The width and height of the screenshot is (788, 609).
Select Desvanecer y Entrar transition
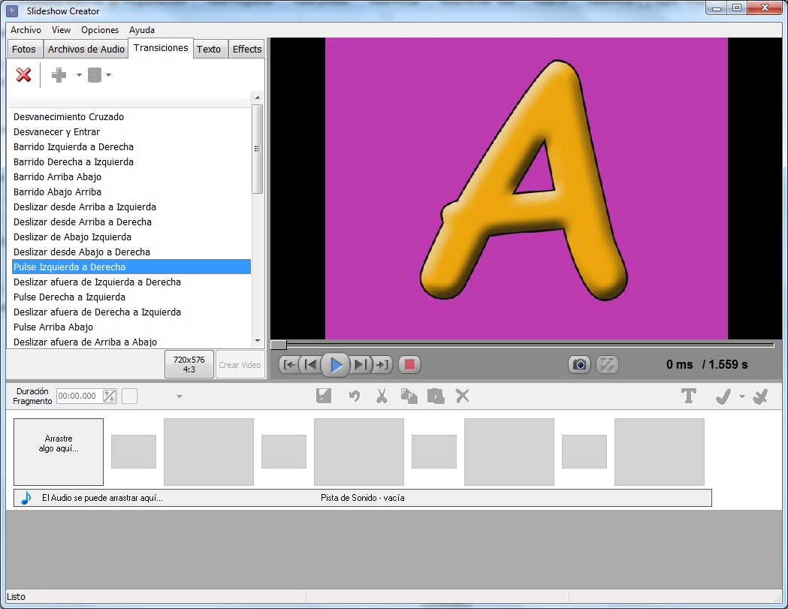pos(131,131)
